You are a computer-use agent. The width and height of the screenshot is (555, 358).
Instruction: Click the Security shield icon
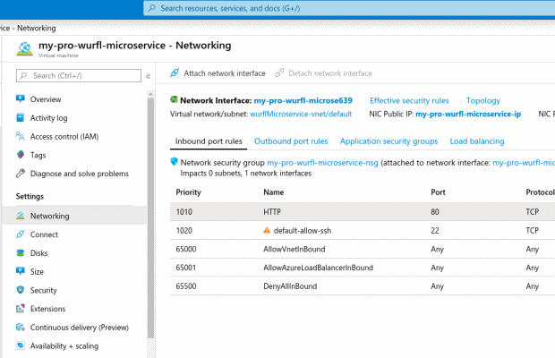pos(21,290)
